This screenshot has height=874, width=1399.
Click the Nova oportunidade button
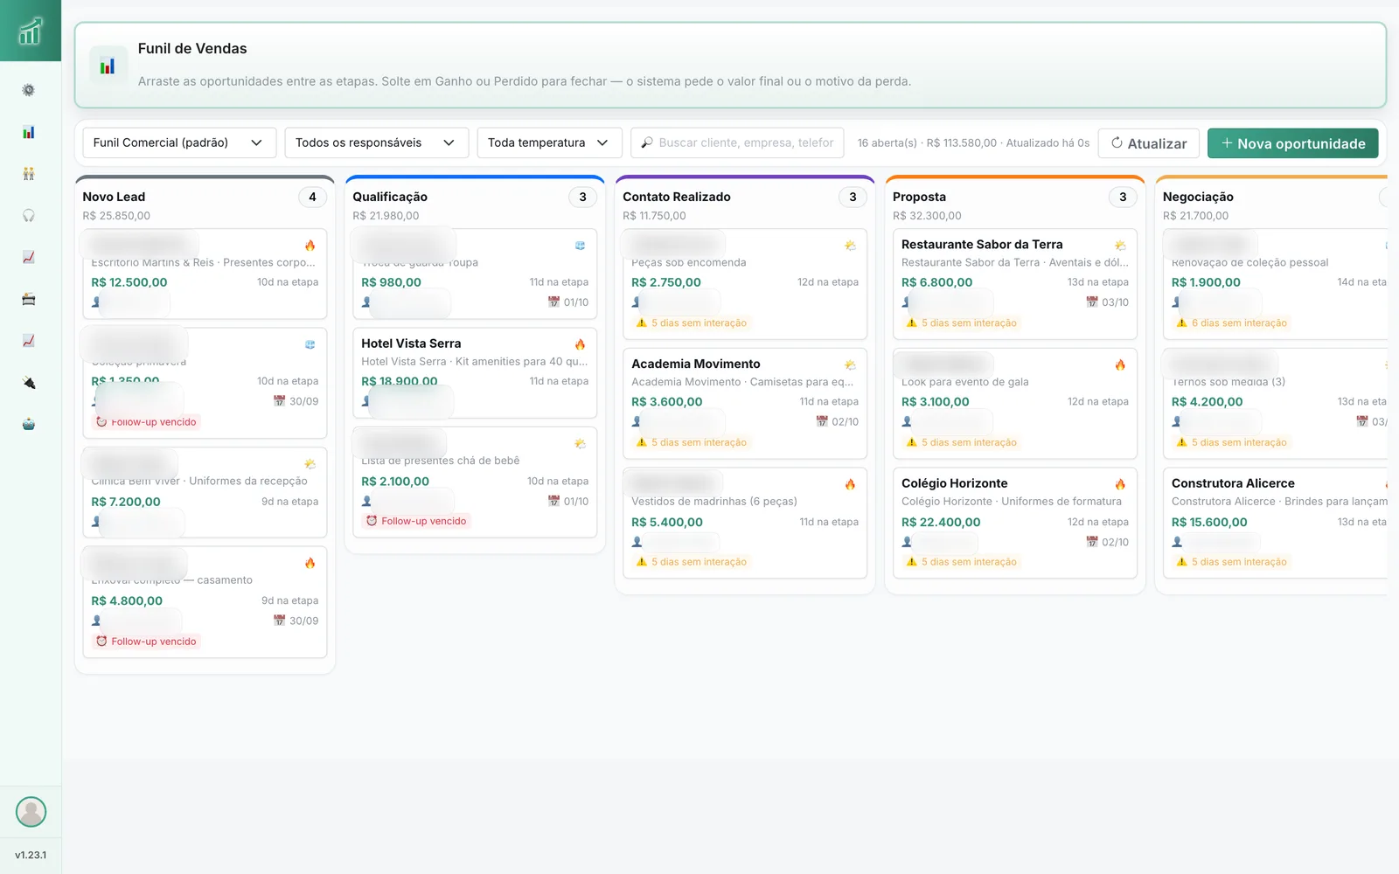click(x=1292, y=143)
